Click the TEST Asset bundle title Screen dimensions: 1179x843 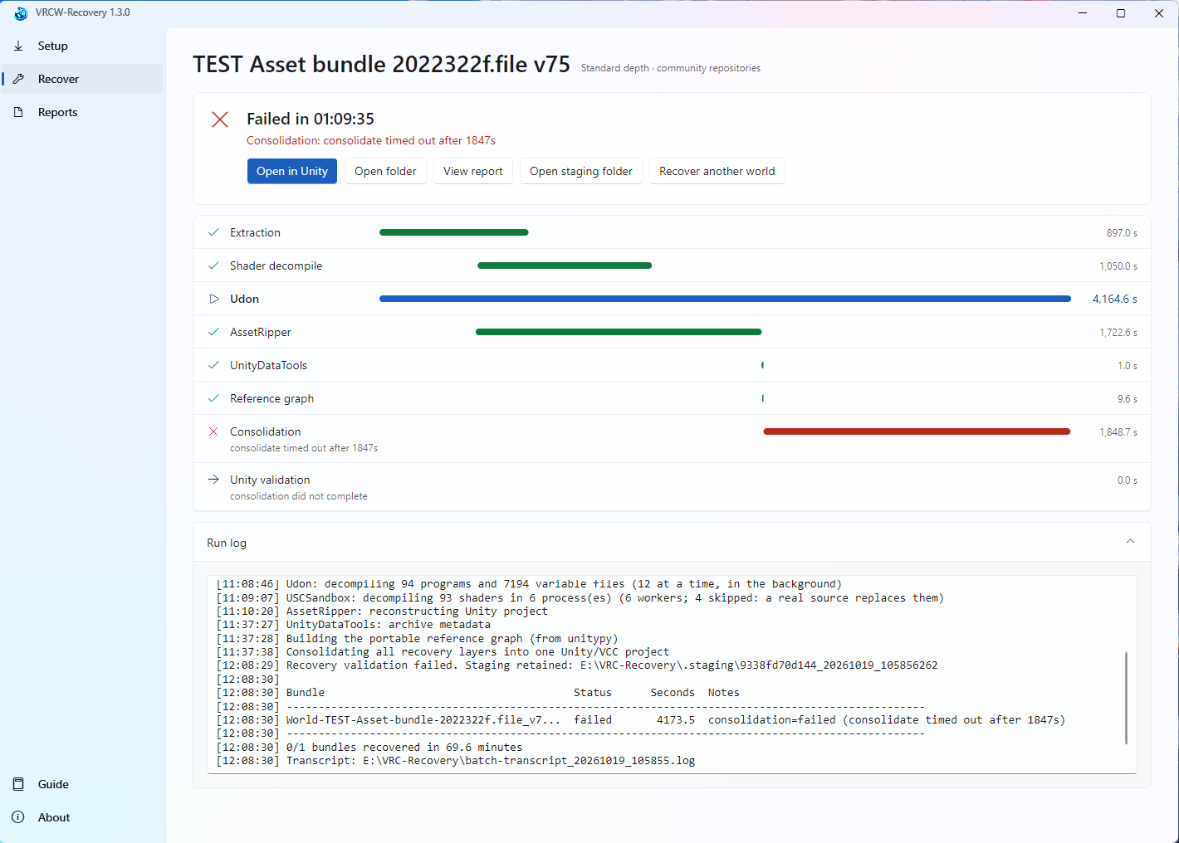pyautogui.click(x=382, y=64)
